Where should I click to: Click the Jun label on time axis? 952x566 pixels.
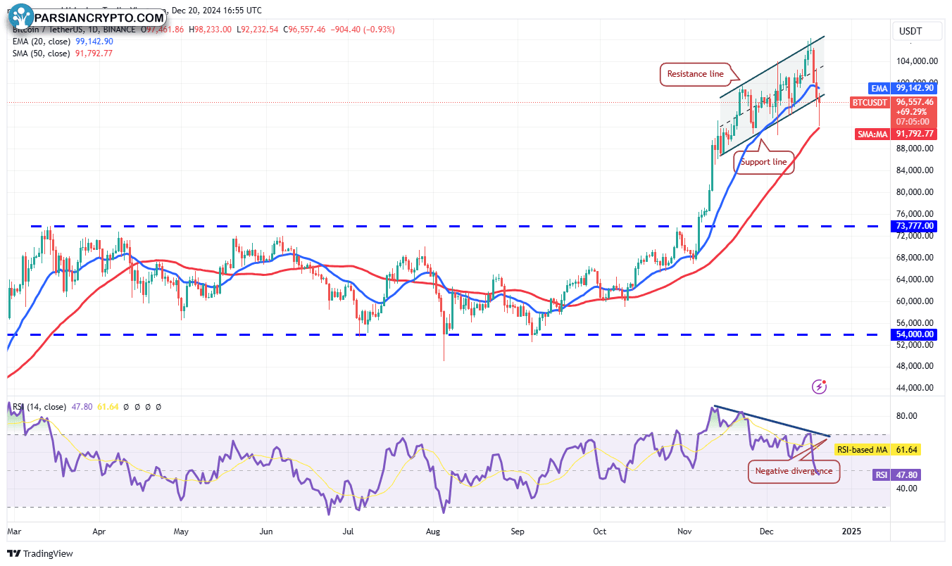click(x=266, y=531)
